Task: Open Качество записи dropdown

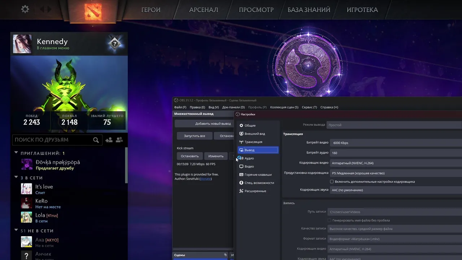Action: click(x=395, y=229)
